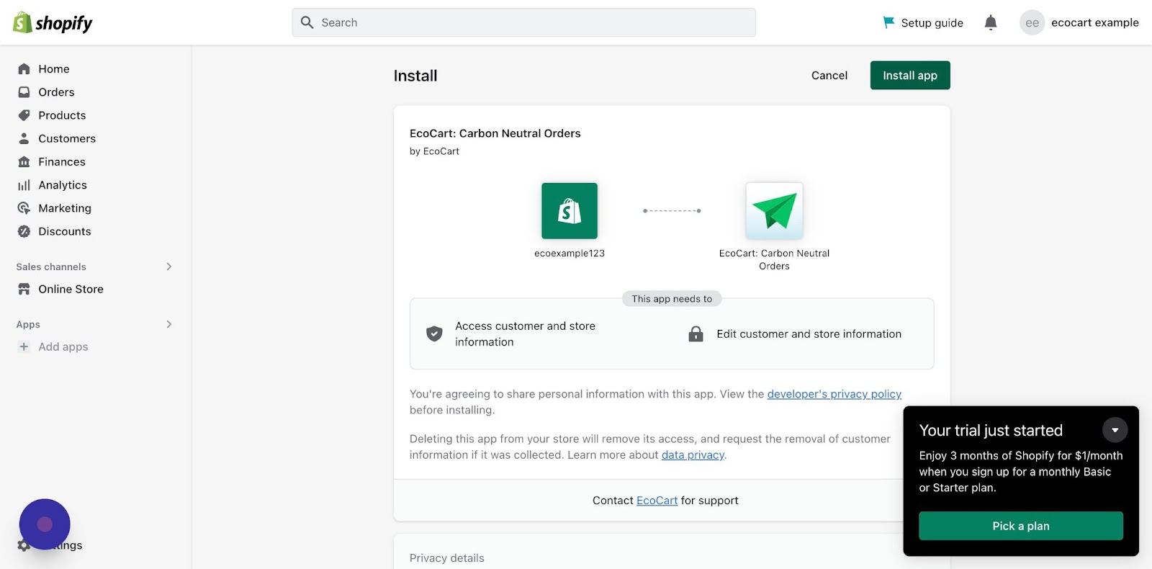Open Orders from the sidebar icon

(x=24, y=92)
